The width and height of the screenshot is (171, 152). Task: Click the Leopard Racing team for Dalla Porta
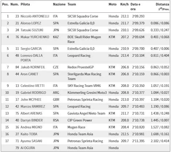[79, 56]
